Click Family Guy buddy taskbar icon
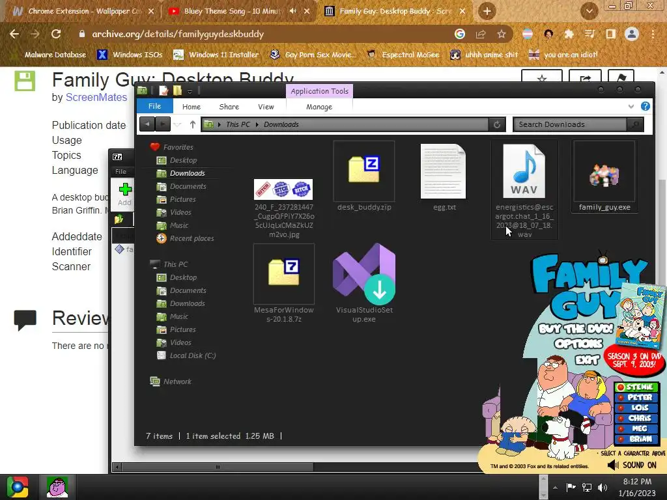 click(x=57, y=487)
